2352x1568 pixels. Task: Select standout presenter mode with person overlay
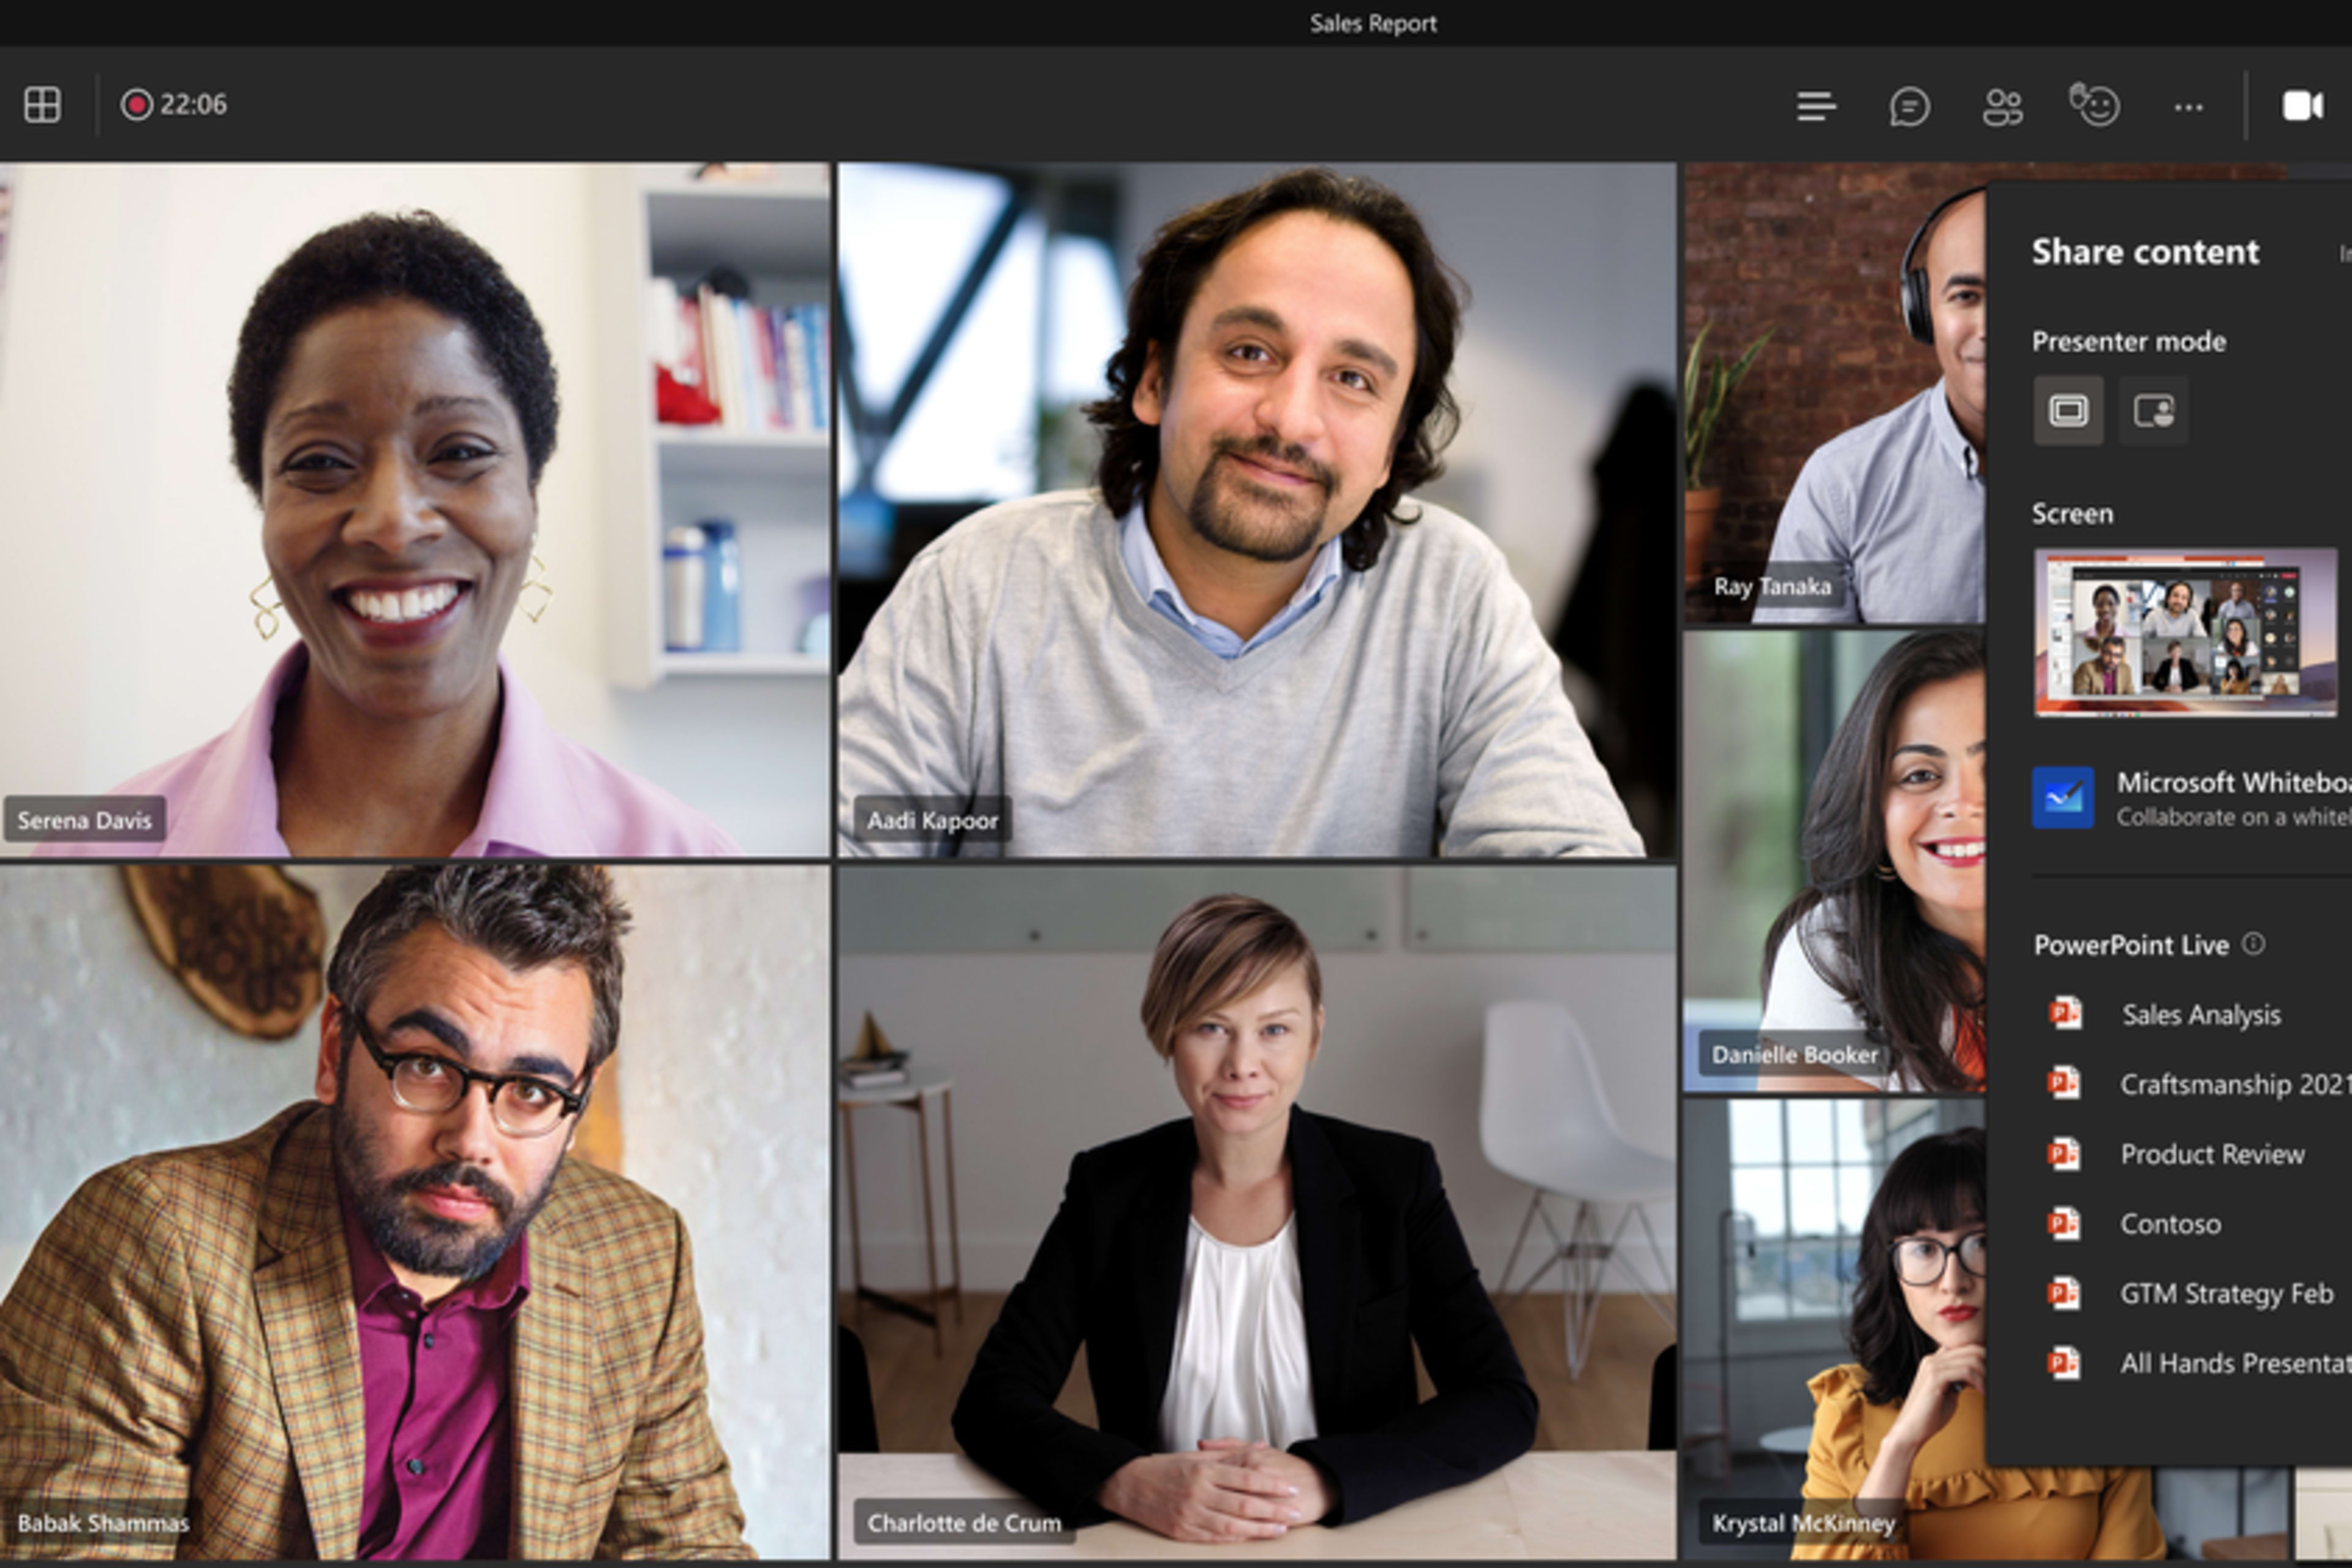pyautogui.click(x=2153, y=410)
